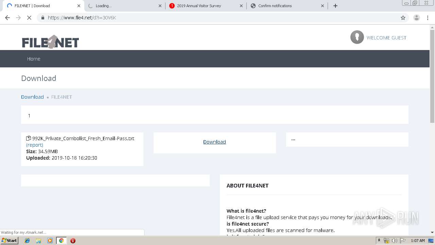Image resolution: width=435 pixels, height=245 pixels.
Task: Close the 2019 Annual Visitor Survey tab
Action: pos(241,6)
